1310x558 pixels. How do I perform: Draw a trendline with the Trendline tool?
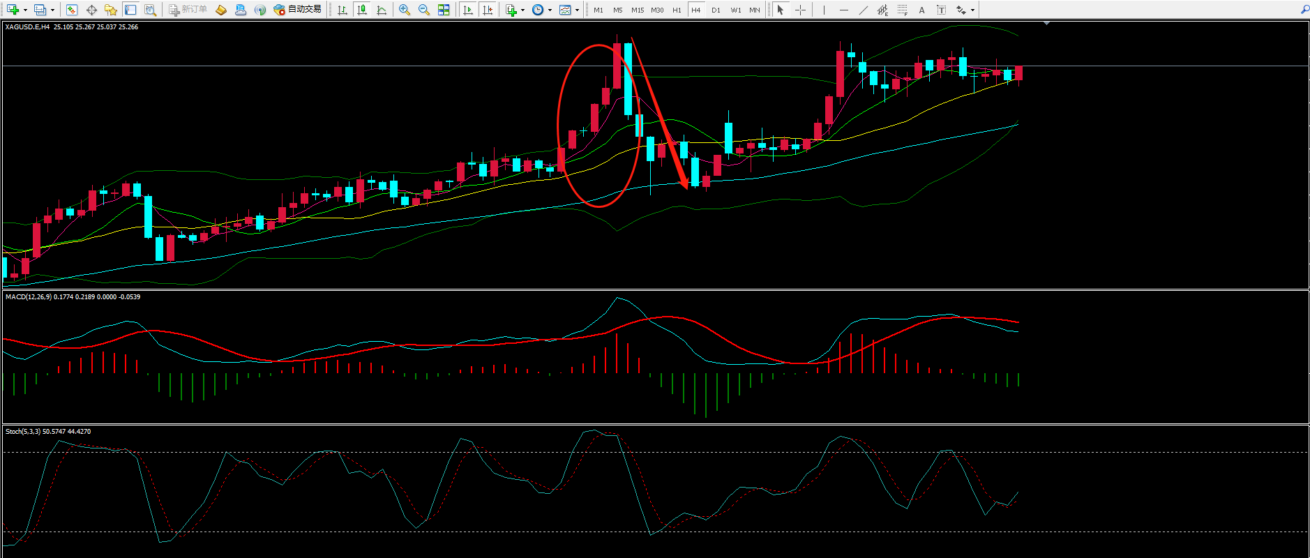tap(863, 10)
